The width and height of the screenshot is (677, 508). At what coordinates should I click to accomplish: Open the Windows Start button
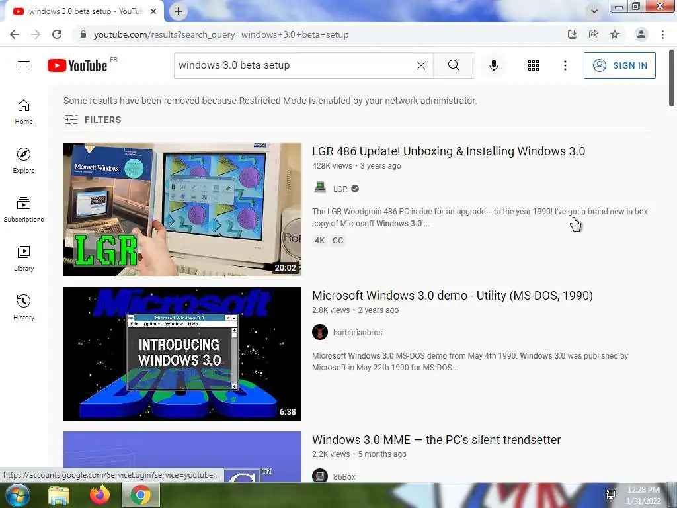pos(18,495)
